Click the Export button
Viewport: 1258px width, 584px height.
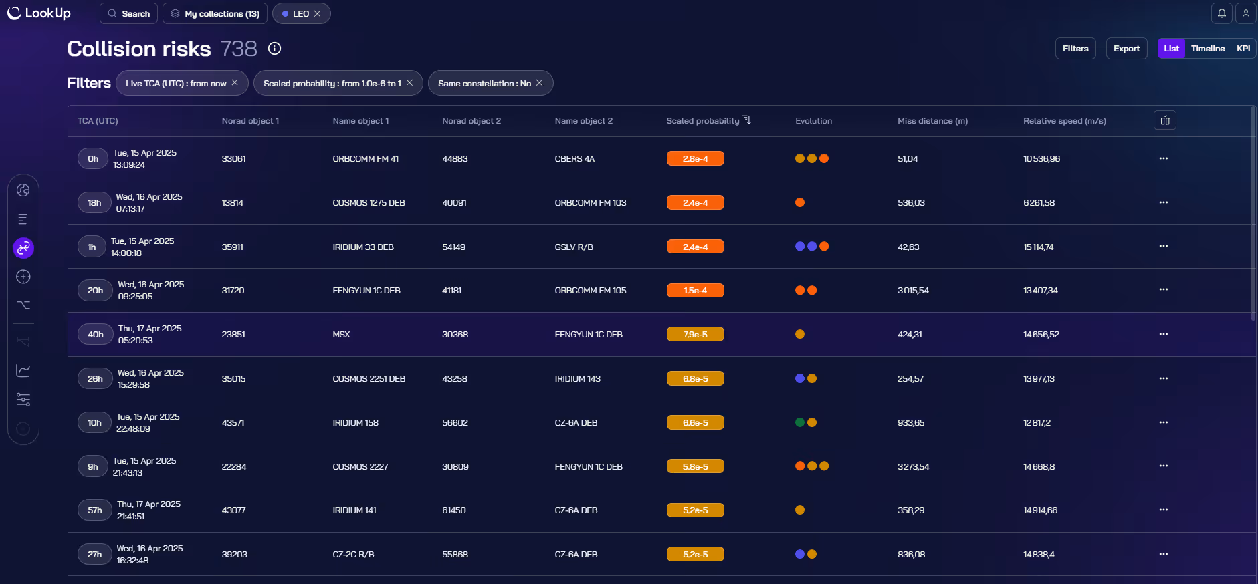coord(1127,49)
